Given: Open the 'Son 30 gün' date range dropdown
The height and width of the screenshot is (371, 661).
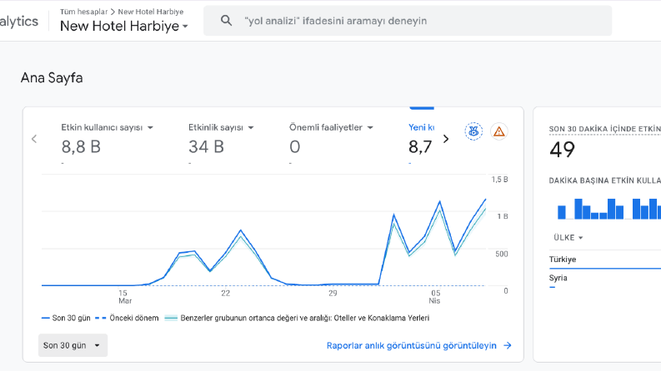Looking at the screenshot, I should click(x=73, y=345).
